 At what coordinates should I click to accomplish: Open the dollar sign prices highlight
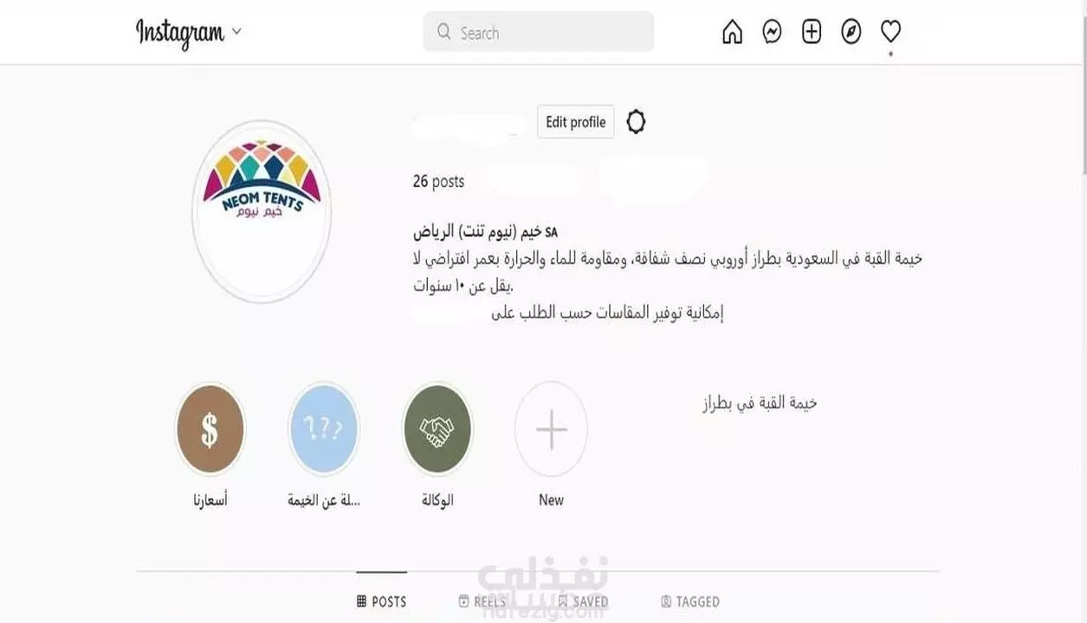click(x=210, y=429)
